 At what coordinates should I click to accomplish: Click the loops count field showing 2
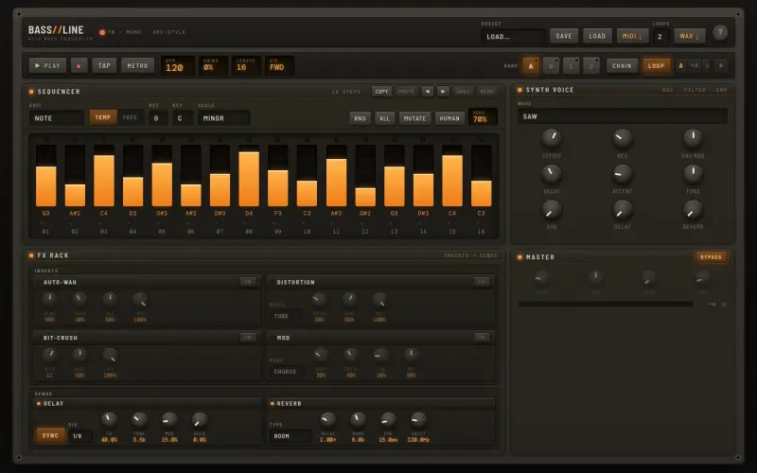660,36
